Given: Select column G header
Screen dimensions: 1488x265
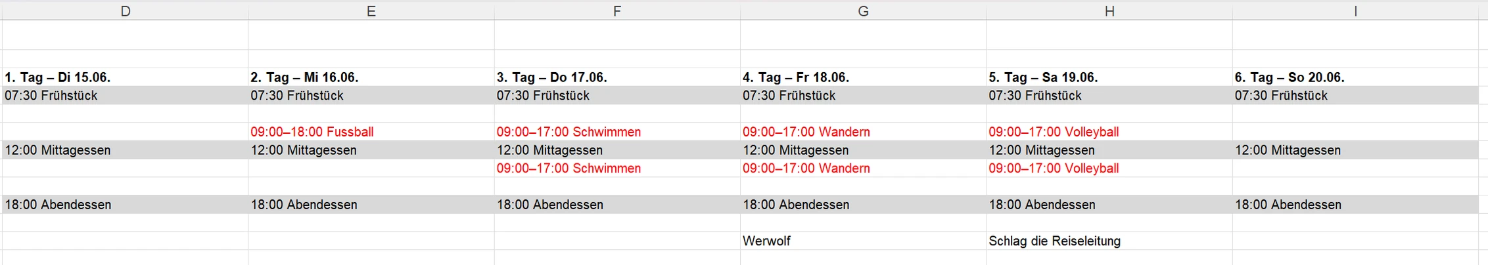Looking at the screenshot, I should click(863, 10).
